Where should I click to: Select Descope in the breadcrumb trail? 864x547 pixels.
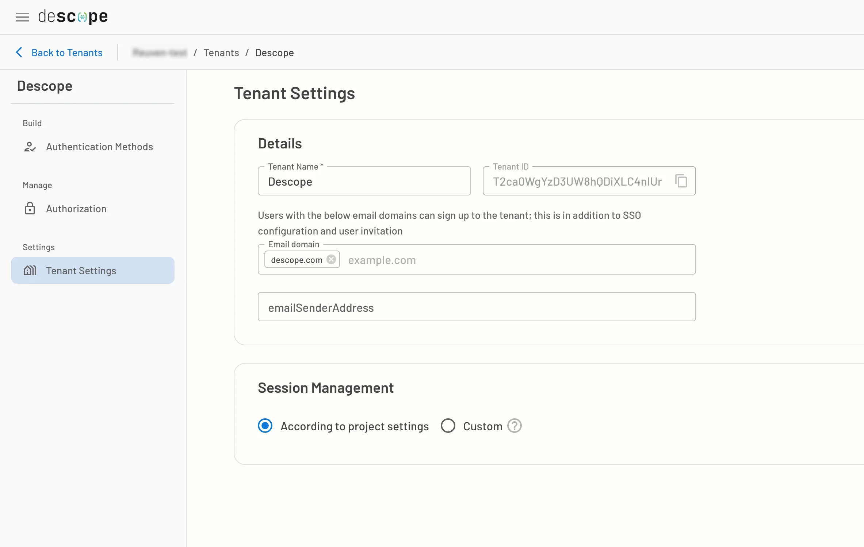point(274,53)
